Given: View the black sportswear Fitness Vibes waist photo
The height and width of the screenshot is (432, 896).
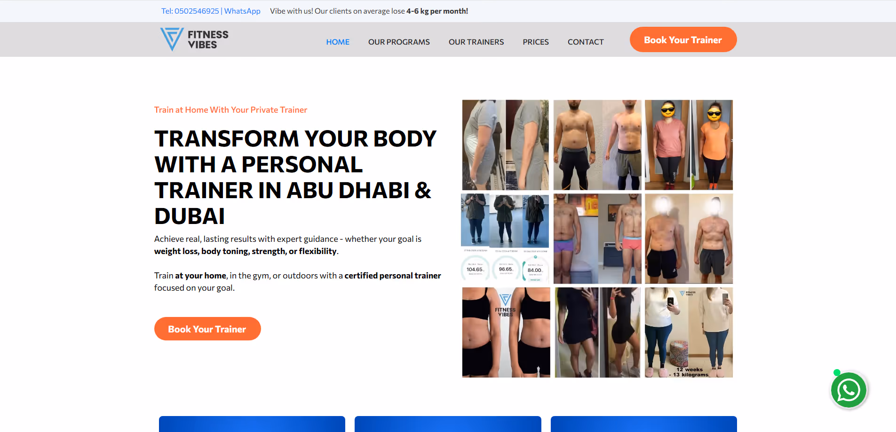Looking at the screenshot, I should 506,332.
